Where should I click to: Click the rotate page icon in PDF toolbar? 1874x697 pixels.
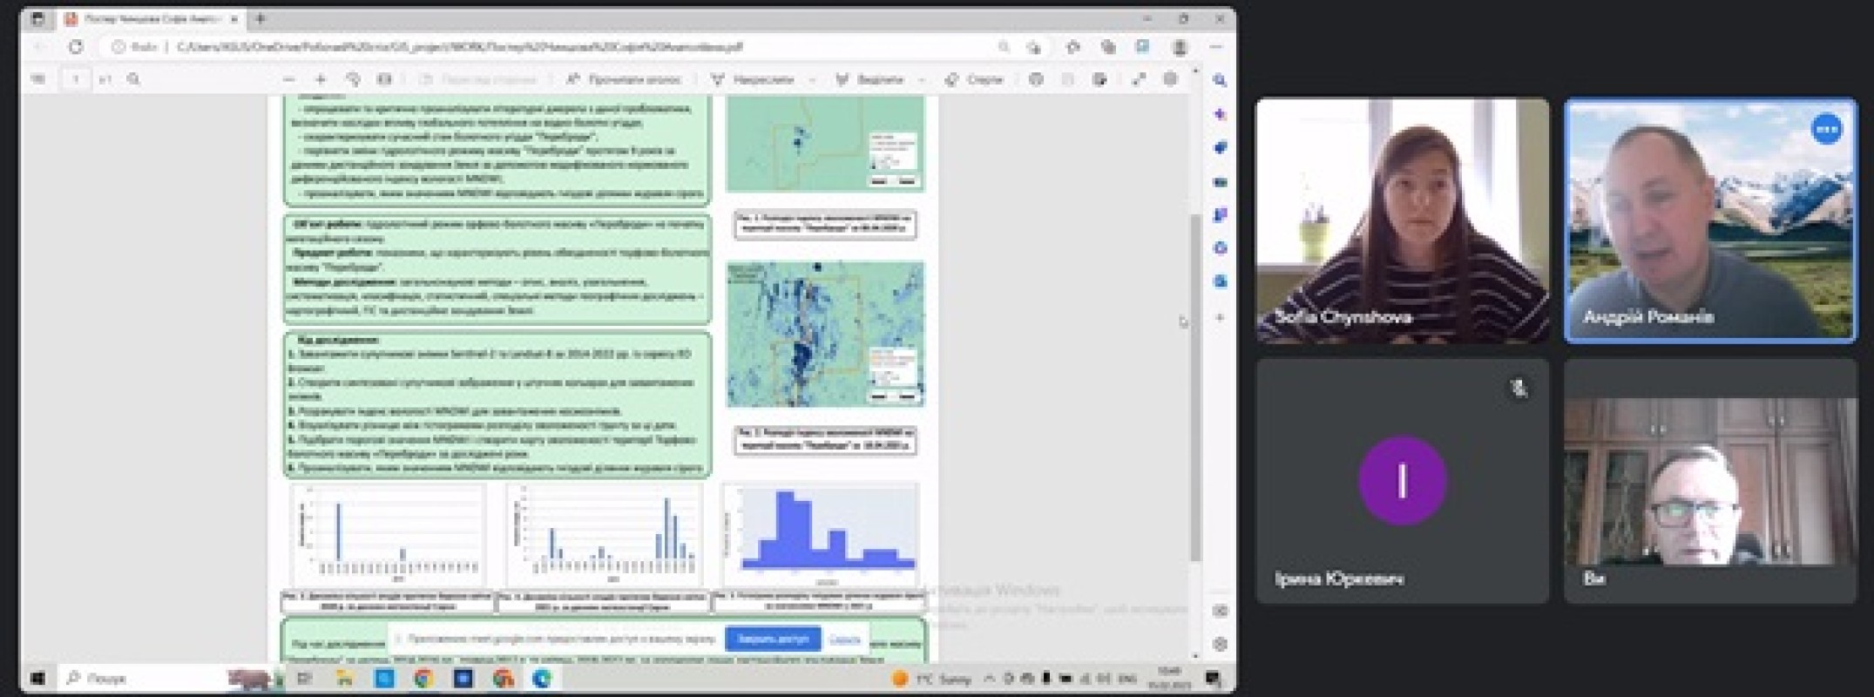point(353,79)
